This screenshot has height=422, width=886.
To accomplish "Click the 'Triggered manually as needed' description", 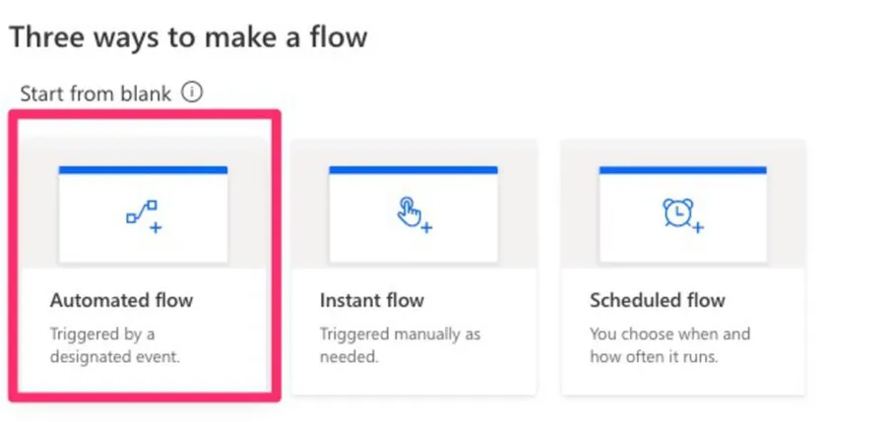I will [400, 345].
